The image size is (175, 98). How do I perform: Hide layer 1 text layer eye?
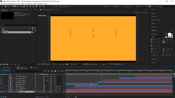point(1,76)
